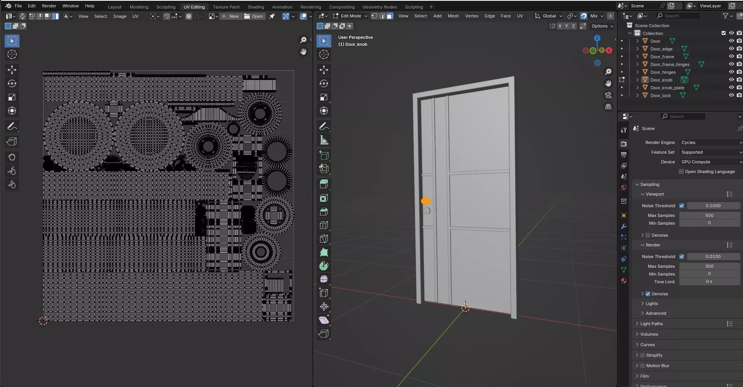Screen dimensions: 743x387
Task: Click render Noise Threshold value field
Action: click(x=713, y=257)
